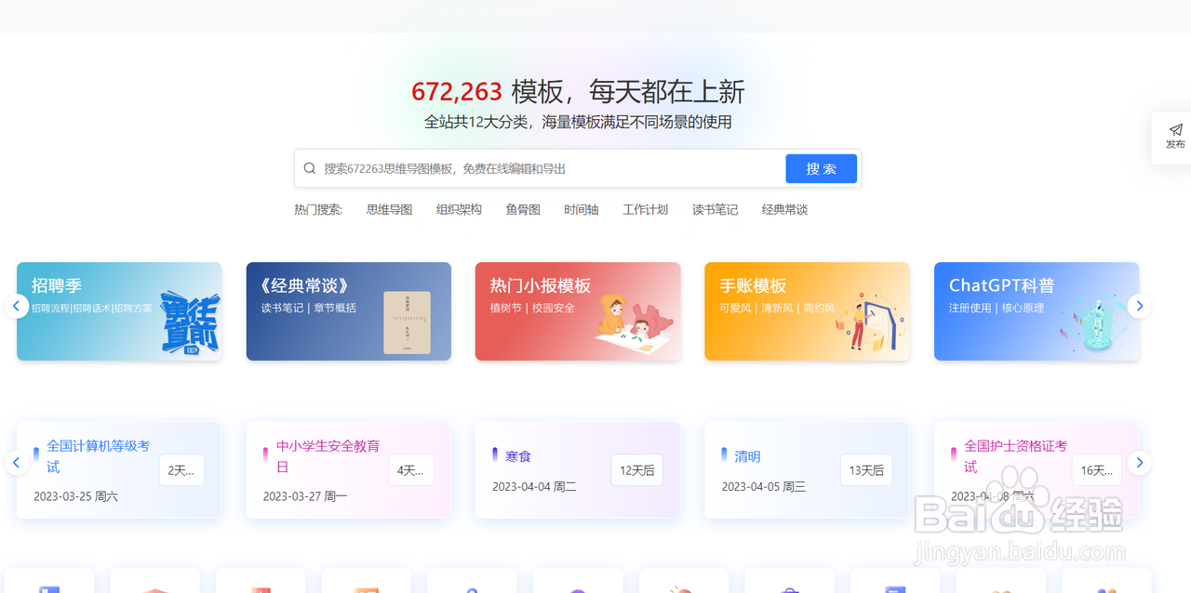Click the blue 搜索 button
This screenshot has width=1191, height=593.
click(821, 168)
